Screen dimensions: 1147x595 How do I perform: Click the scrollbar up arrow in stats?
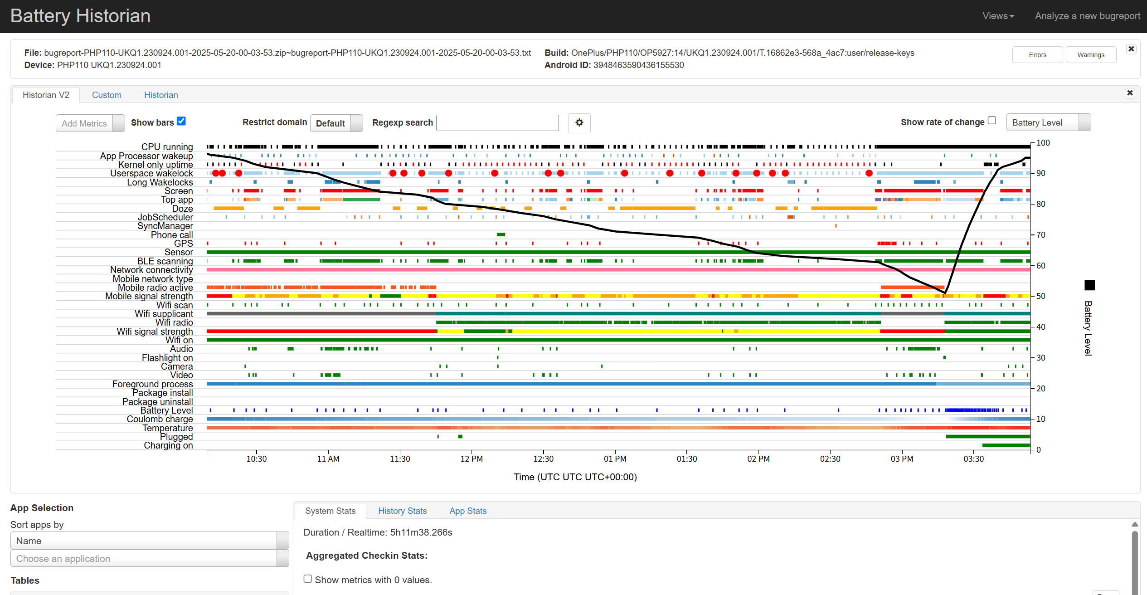click(1135, 524)
